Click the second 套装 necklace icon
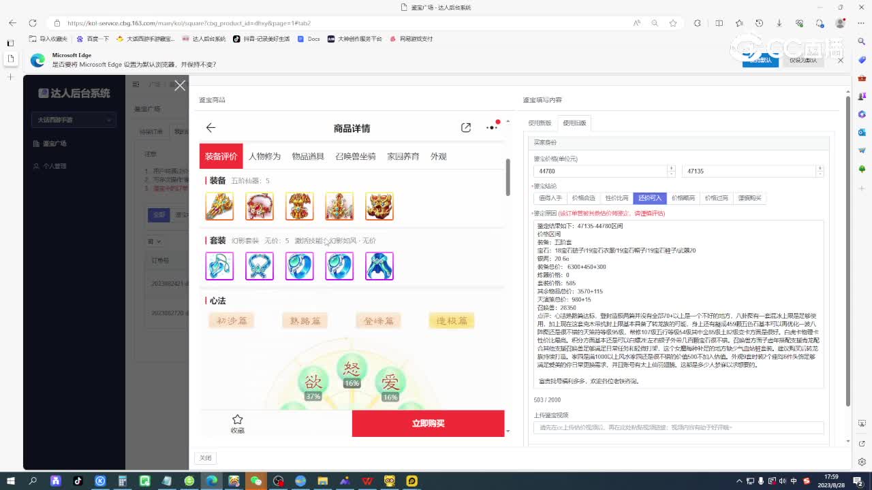Viewport: 872px width, 490px height. click(x=260, y=266)
